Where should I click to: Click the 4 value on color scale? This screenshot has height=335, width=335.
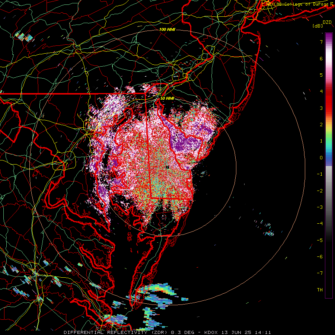321,92
